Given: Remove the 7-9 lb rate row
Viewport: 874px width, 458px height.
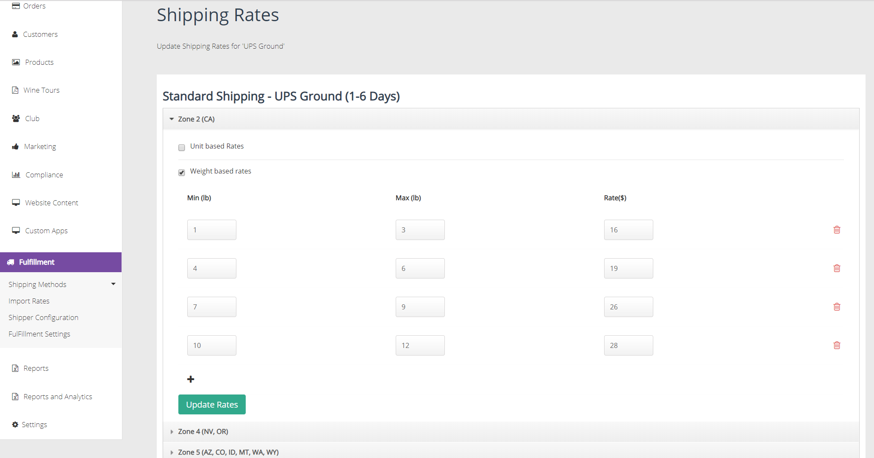Looking at the screenshot, I should point(837,307).
